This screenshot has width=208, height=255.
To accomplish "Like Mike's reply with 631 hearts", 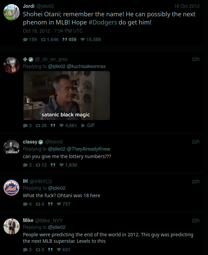I will [59, 250].
